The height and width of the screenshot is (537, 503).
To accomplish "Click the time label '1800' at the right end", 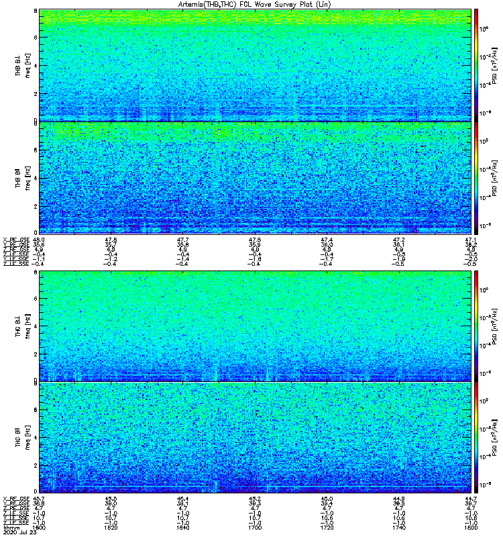I will click(x=471, y=528).
